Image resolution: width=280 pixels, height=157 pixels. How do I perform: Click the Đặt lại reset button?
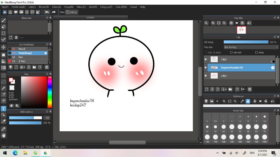pyautogui.click(x=71, y=12)
